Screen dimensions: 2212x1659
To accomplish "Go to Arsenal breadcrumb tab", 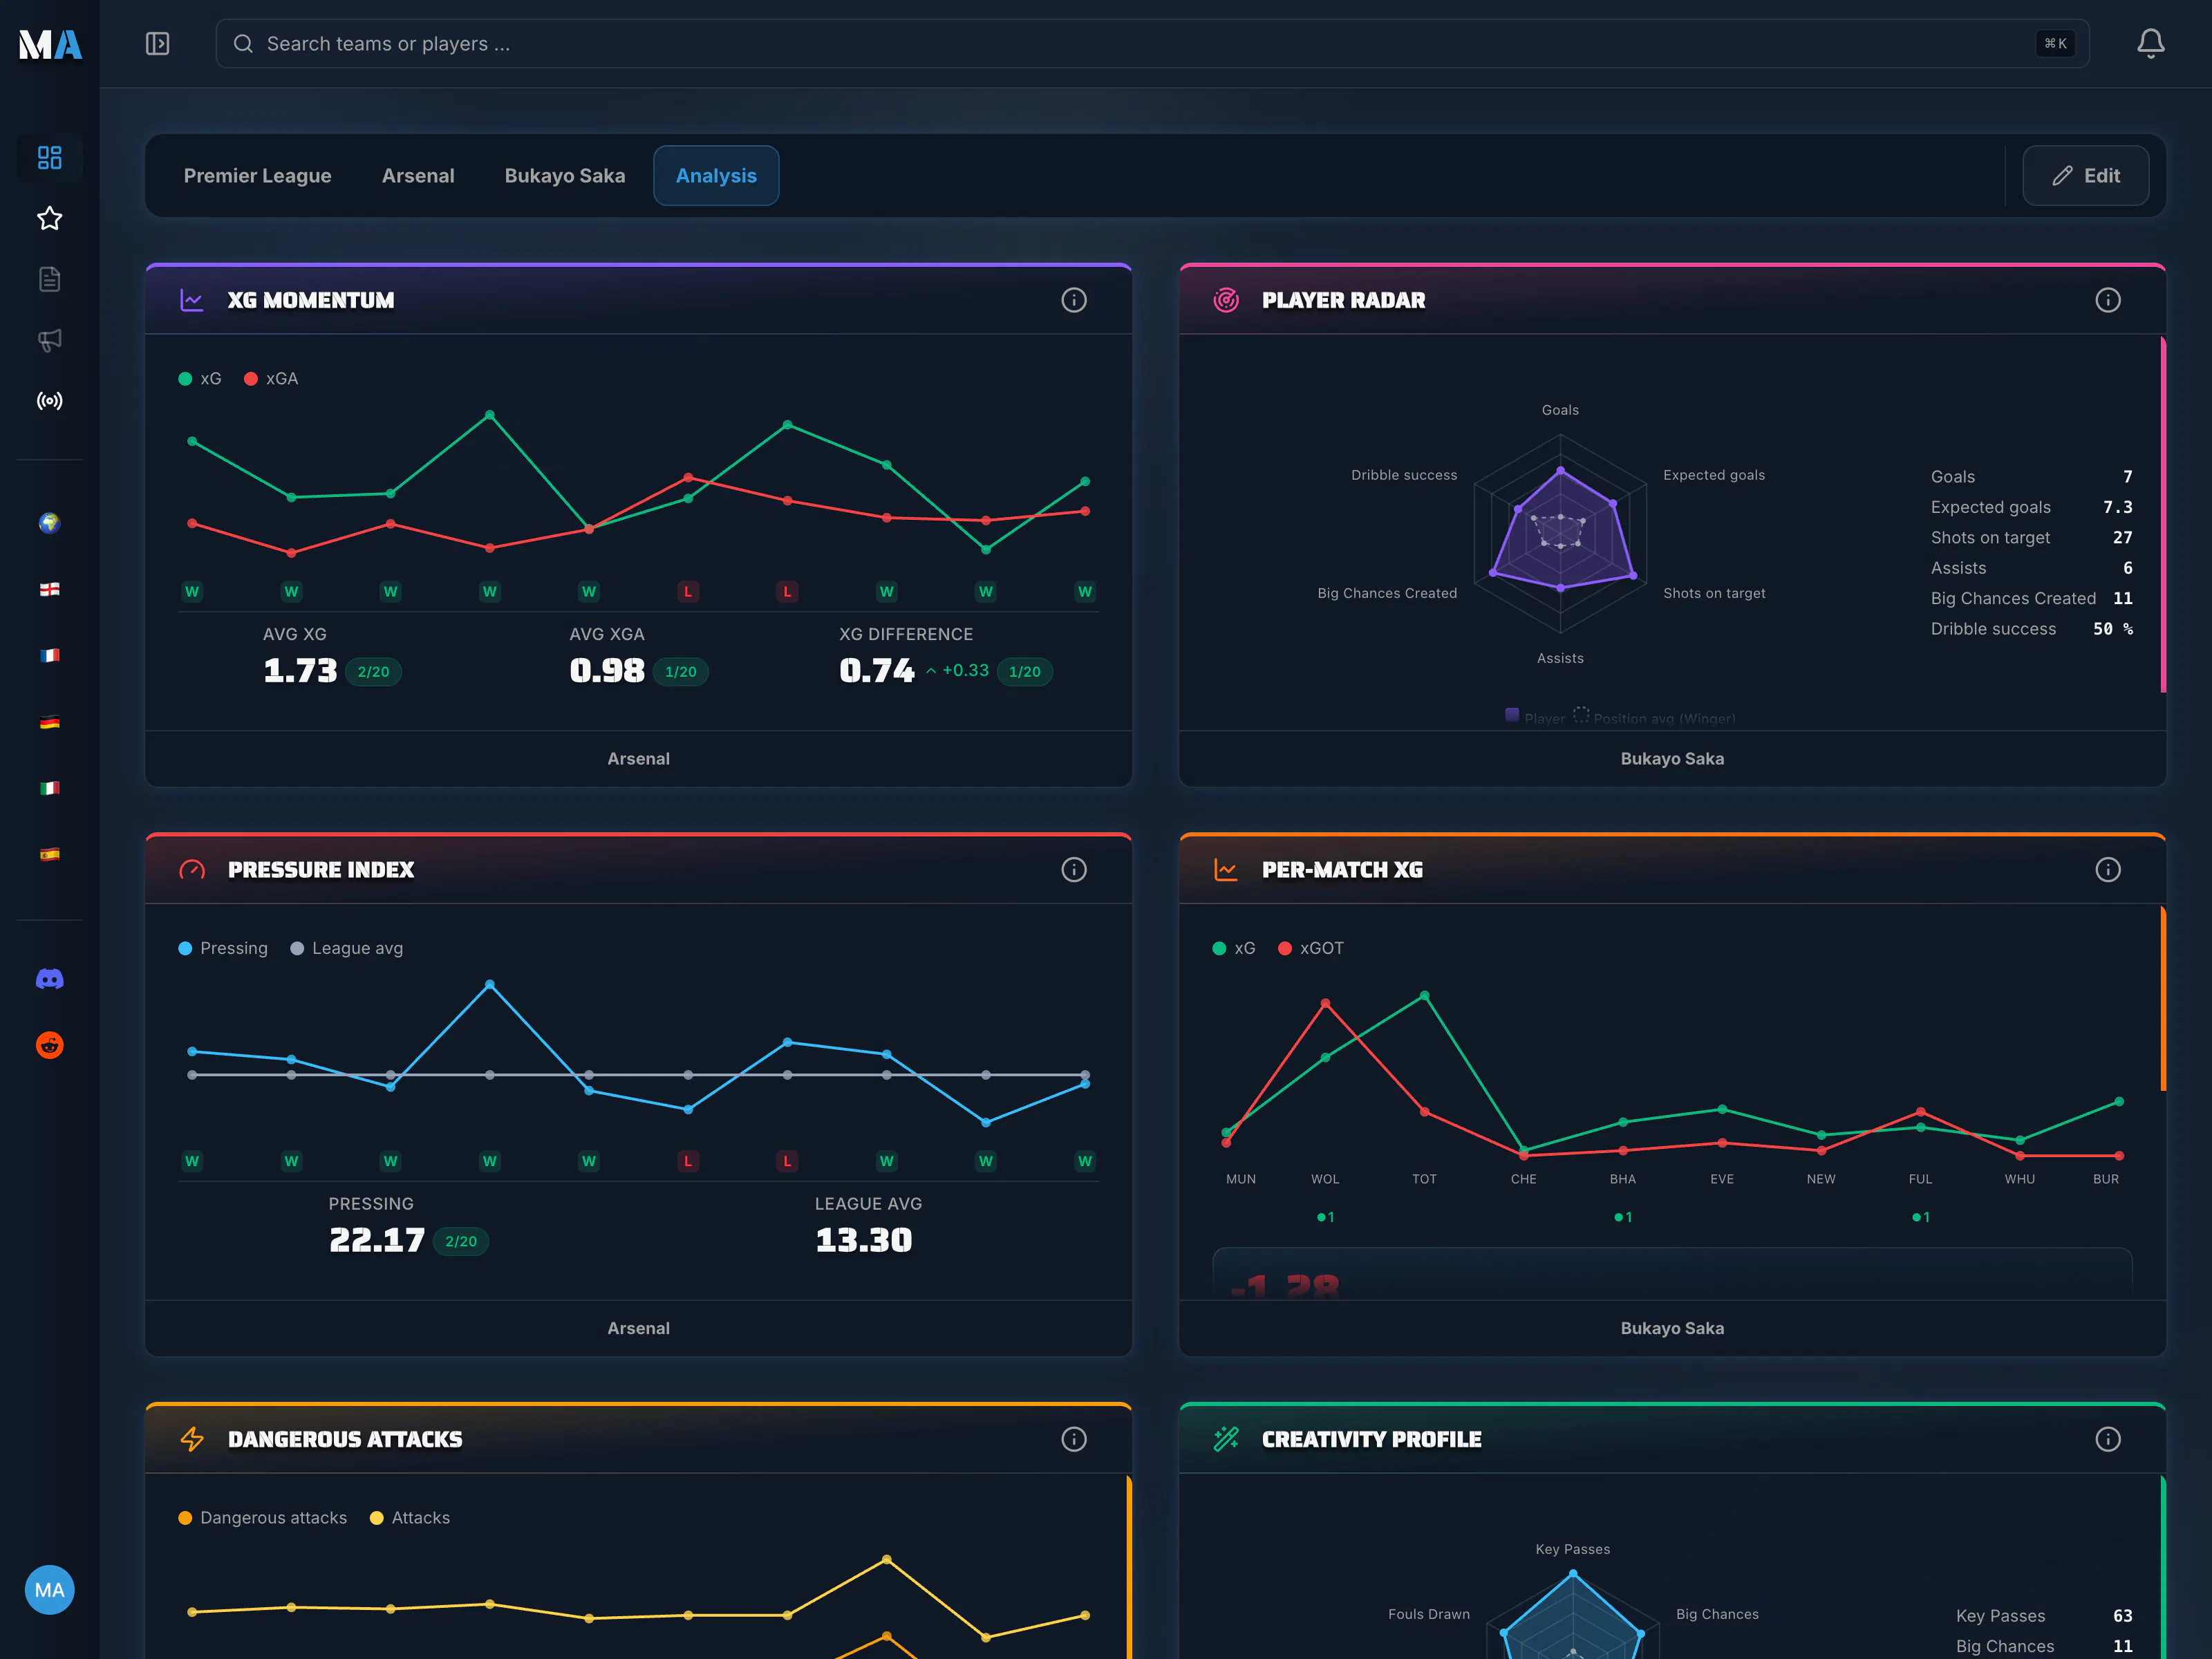I will (418, 176).
